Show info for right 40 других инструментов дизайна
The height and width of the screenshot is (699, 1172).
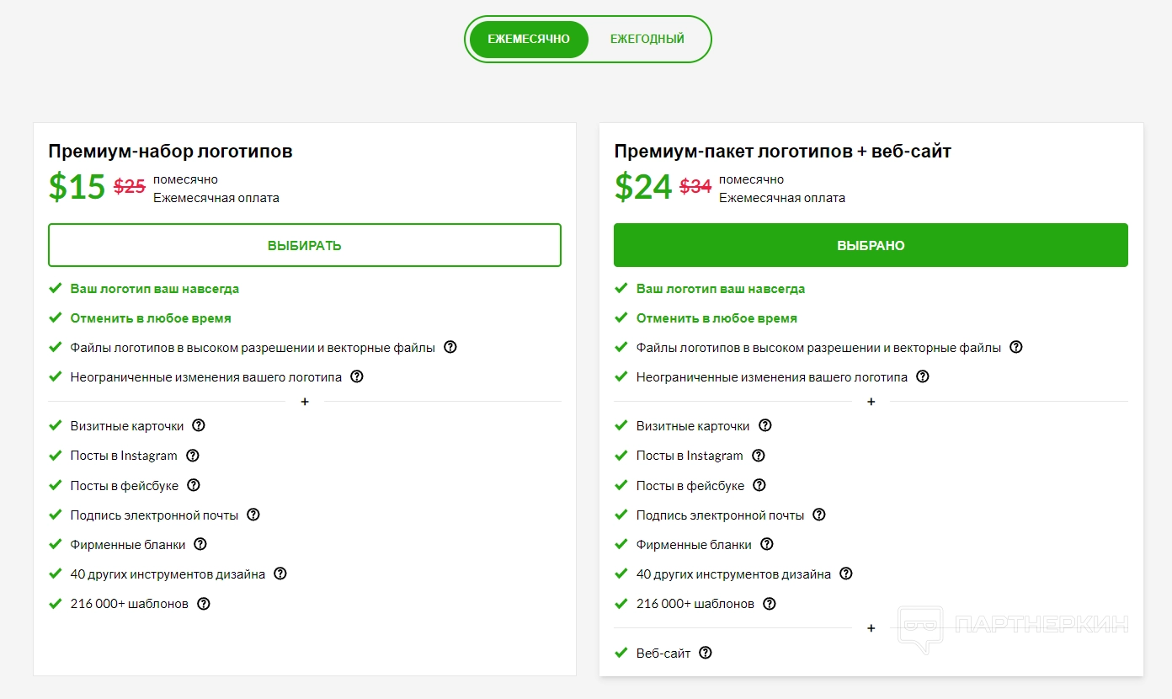tap(846, 574)
